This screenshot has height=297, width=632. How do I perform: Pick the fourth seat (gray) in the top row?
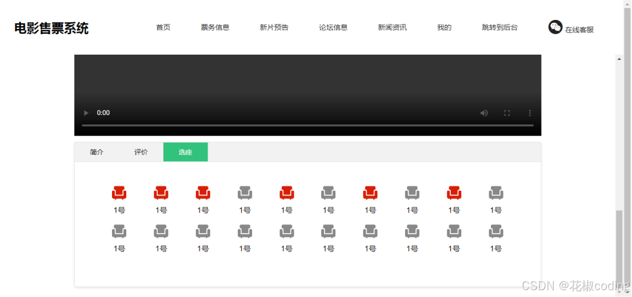[x=245, y=193]
